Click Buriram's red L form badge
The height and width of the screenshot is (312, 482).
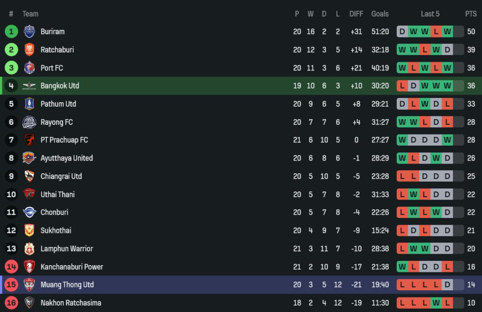436,32
